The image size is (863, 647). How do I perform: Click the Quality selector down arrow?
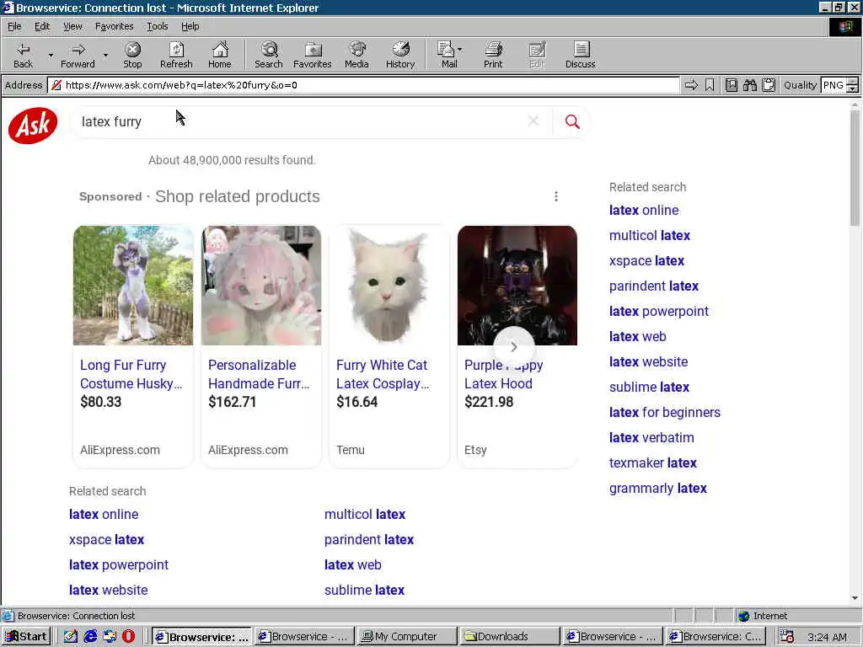click(853, 88)
